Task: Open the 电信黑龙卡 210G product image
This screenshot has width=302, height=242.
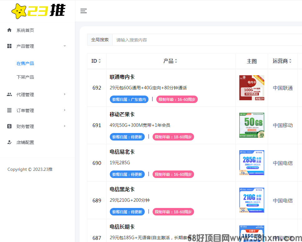Action: coord(251,200)
